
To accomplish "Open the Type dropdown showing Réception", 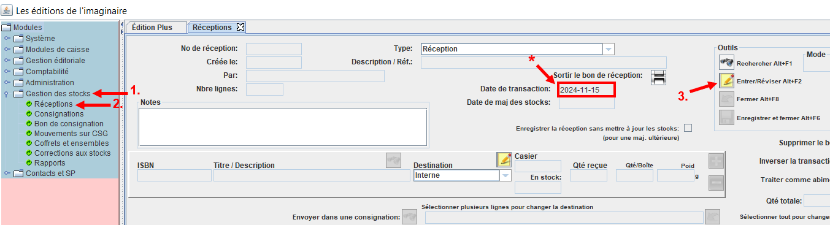I will click(608, 49).
